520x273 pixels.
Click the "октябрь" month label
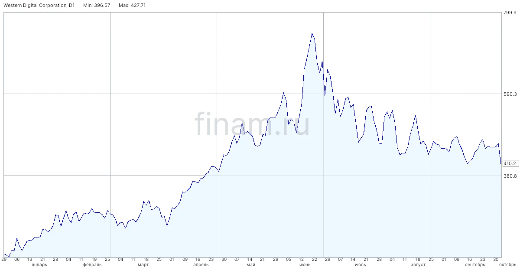point(507,264)
